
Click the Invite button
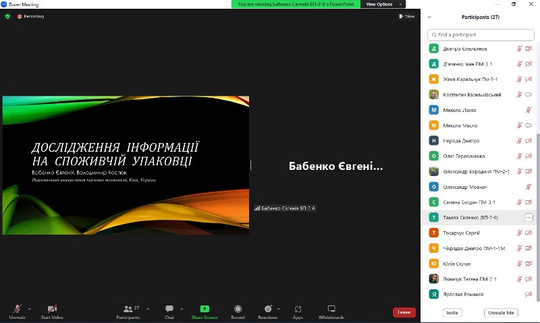pos(452,313)
